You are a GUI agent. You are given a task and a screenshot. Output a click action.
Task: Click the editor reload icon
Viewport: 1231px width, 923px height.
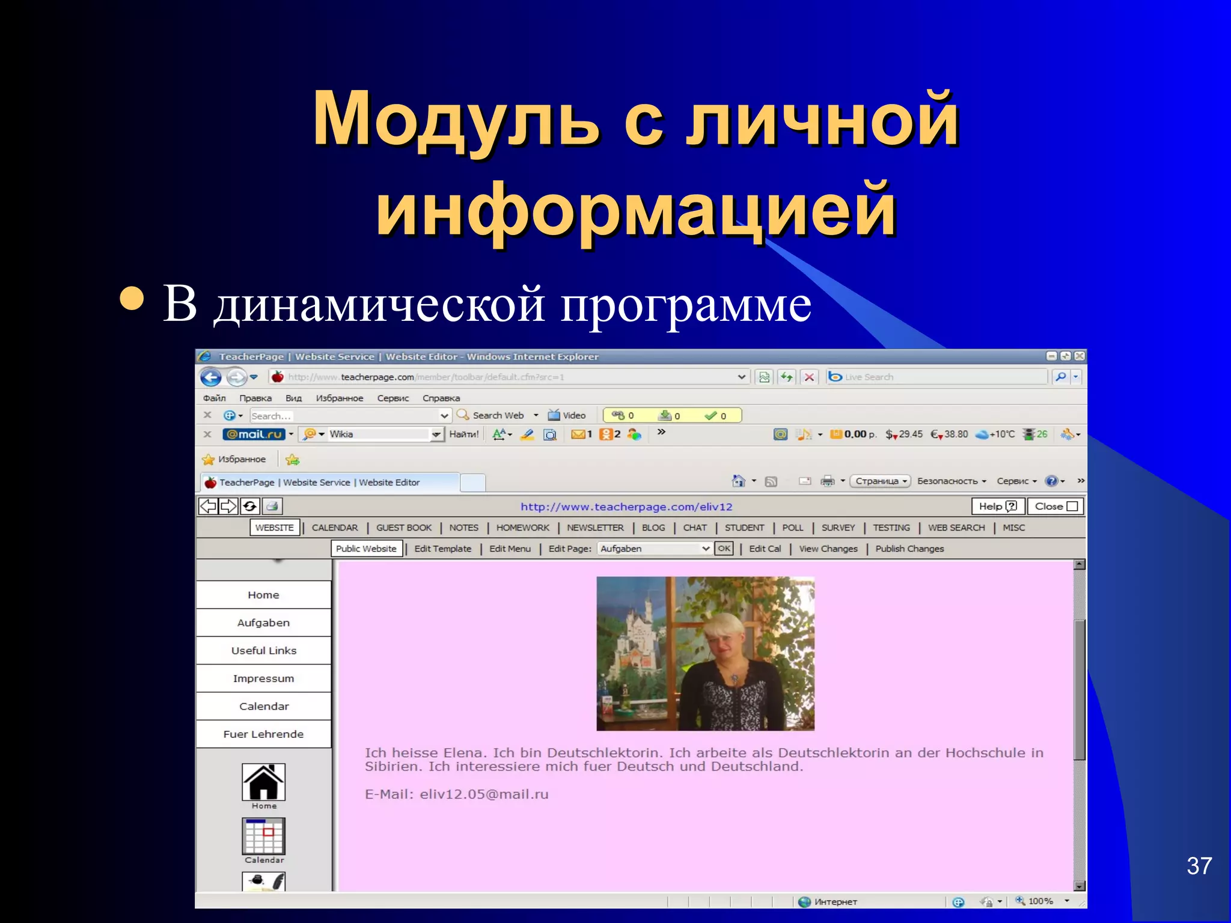[x=249, y=507]
